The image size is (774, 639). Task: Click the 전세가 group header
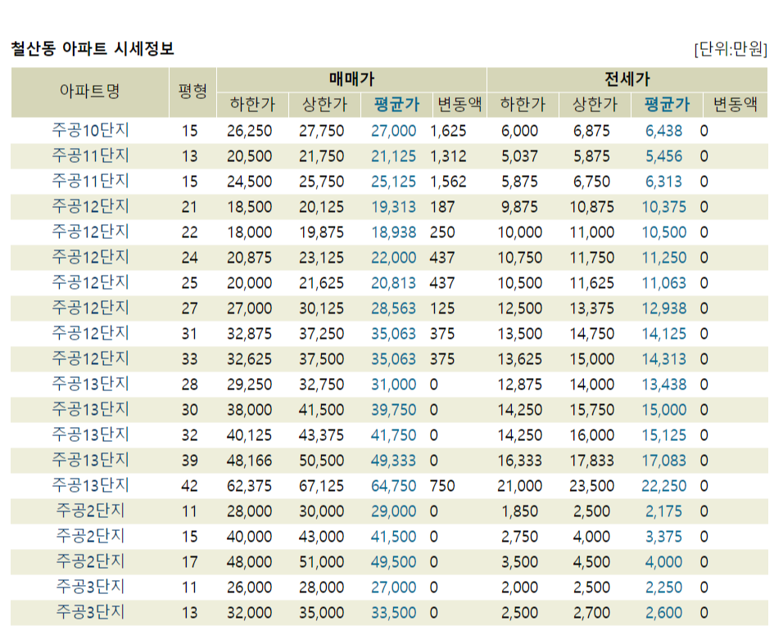(x=627, y=79)
